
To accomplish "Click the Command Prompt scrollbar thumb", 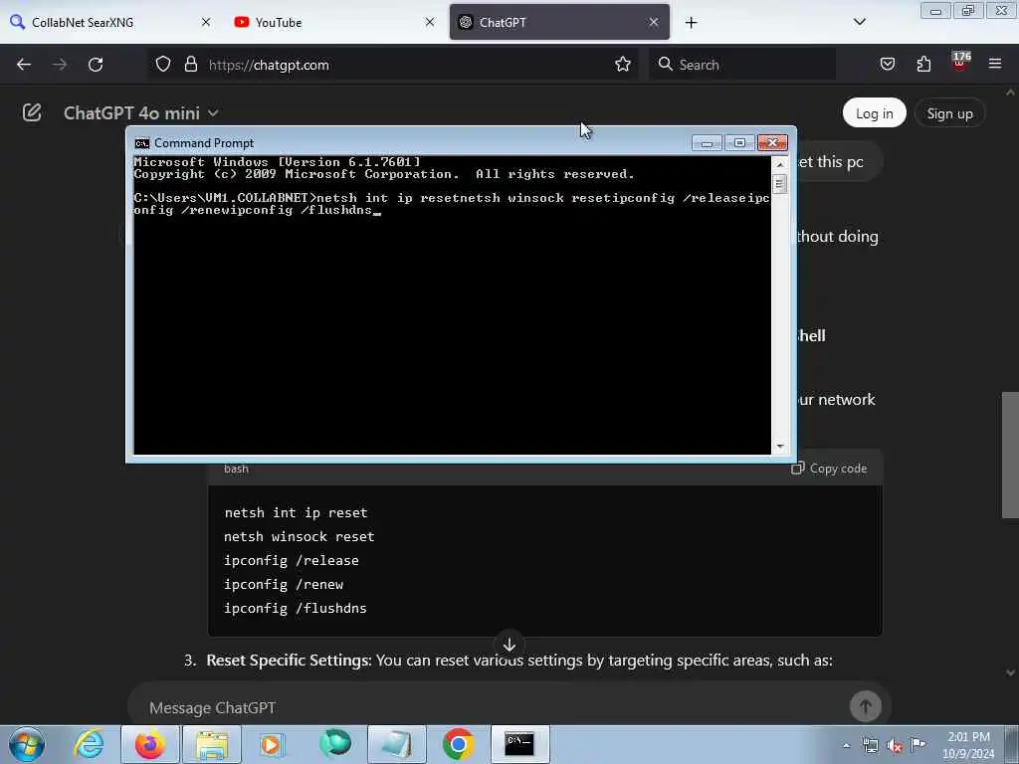I will [x=780, y=184].
